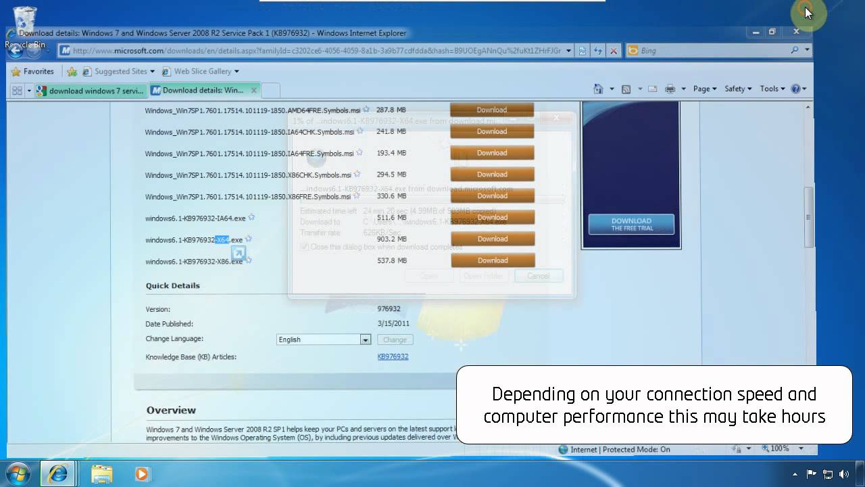Expand the address bar URL dropdown
Screen dimensions: 865x487
coord(568,51)
